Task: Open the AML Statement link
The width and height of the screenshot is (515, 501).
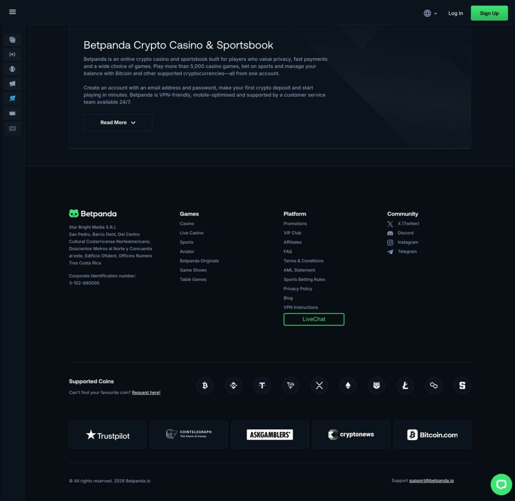Action: (x=299, y=270)
